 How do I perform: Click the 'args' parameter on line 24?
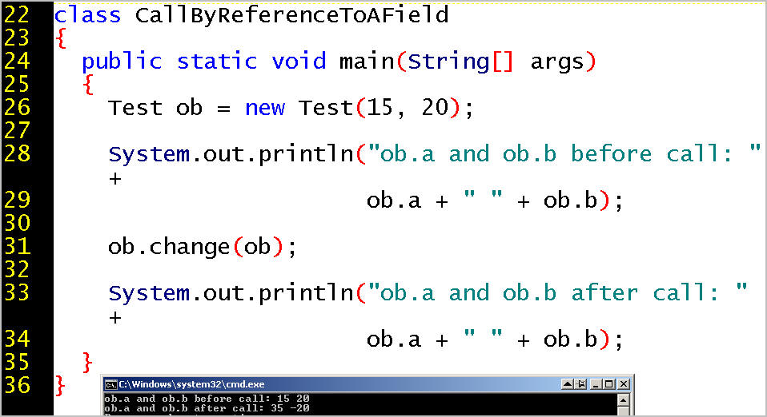coord(557,62)
